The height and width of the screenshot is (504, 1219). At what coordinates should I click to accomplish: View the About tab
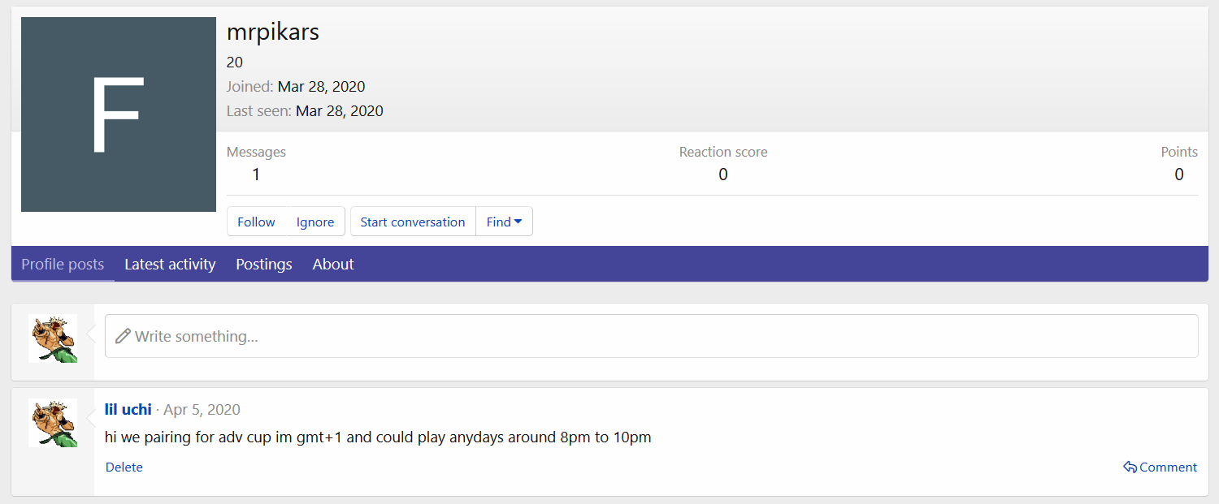[333, 265]
